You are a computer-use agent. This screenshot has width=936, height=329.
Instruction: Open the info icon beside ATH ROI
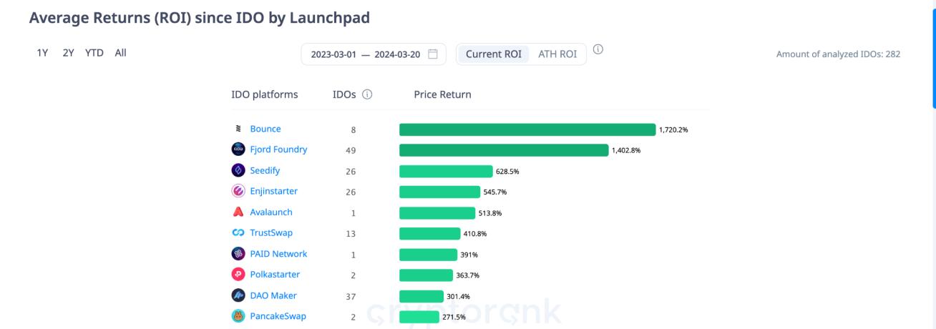pyautogui.click(x=598, y=49)
